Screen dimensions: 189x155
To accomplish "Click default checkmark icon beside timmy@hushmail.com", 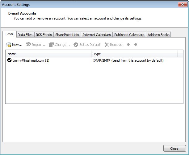I will coord(9,60).
